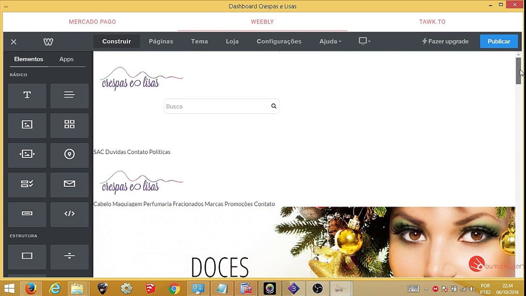
Task: Close the Weebly editor with X icon
Action: [x=14, y=42]
